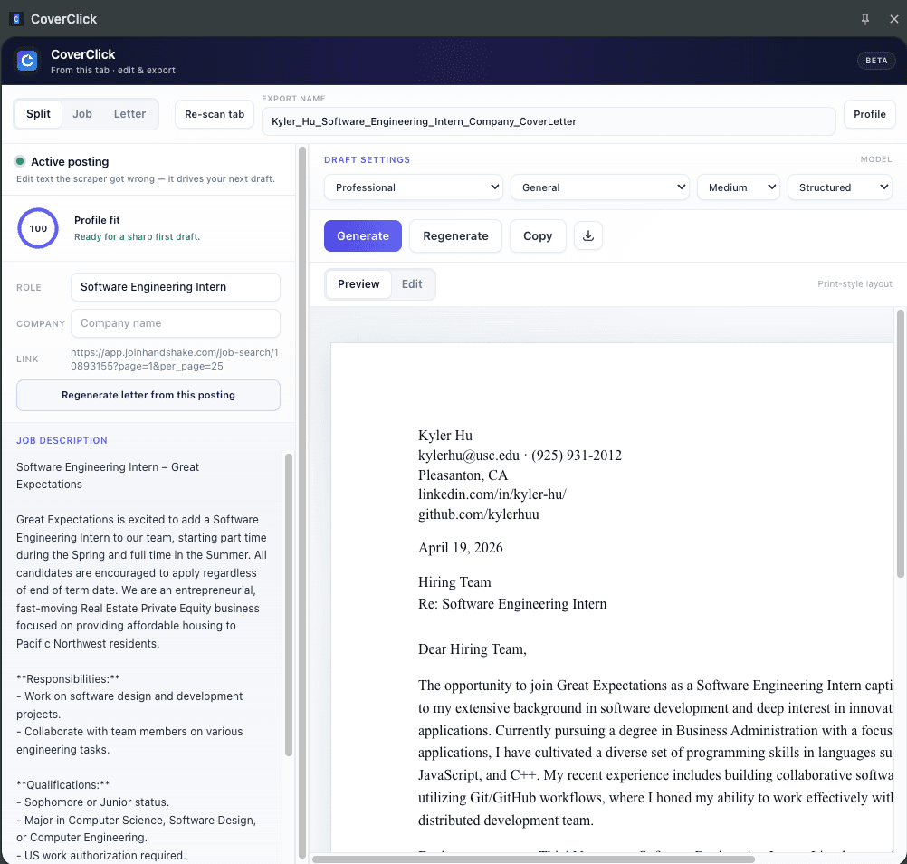This screenshot has width=907, height=864.
Task: Click 'Dear Hiring Team,' salutation
Action: (473, 649)
